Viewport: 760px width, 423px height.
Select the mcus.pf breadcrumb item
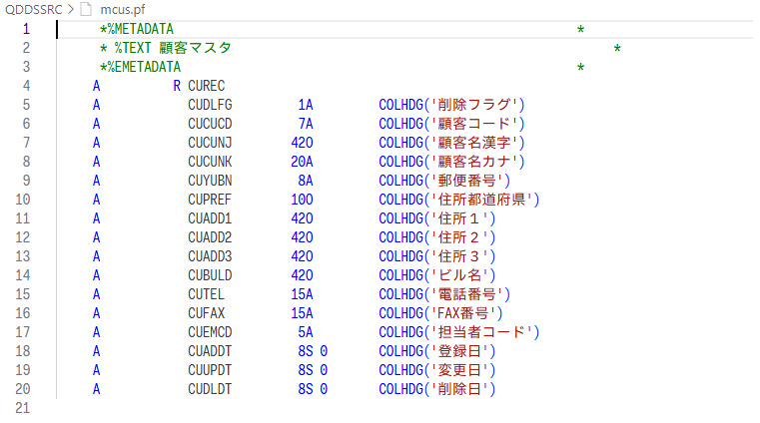click(121, 9)
